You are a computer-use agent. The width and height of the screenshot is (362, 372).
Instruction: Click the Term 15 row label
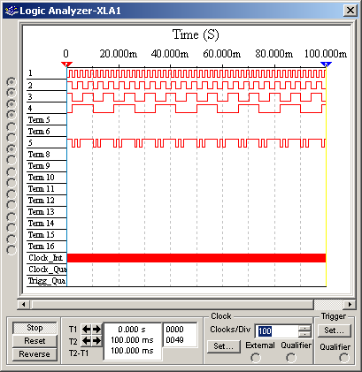click(42, 235)
